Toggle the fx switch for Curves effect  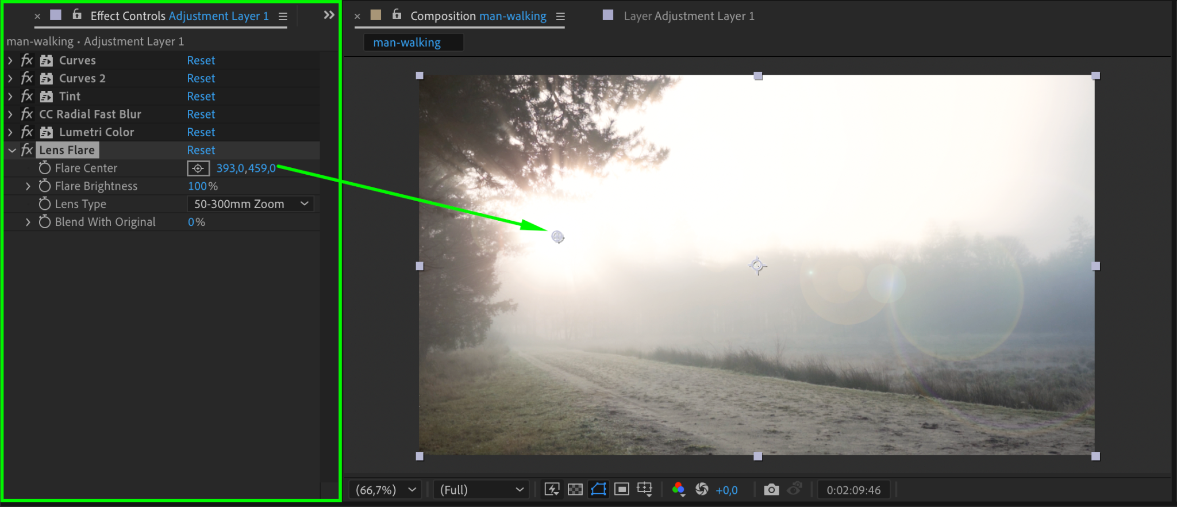point(26,60)
